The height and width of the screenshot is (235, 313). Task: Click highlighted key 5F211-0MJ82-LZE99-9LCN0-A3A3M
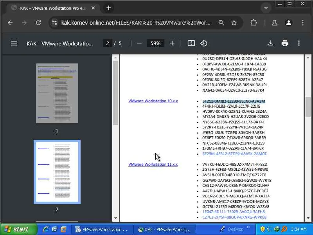tap(234, 101)
